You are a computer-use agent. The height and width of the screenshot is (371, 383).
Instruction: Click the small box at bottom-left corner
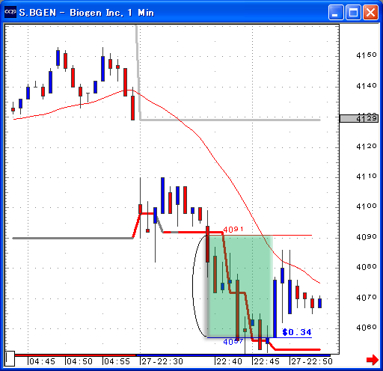tap(10, 359)
